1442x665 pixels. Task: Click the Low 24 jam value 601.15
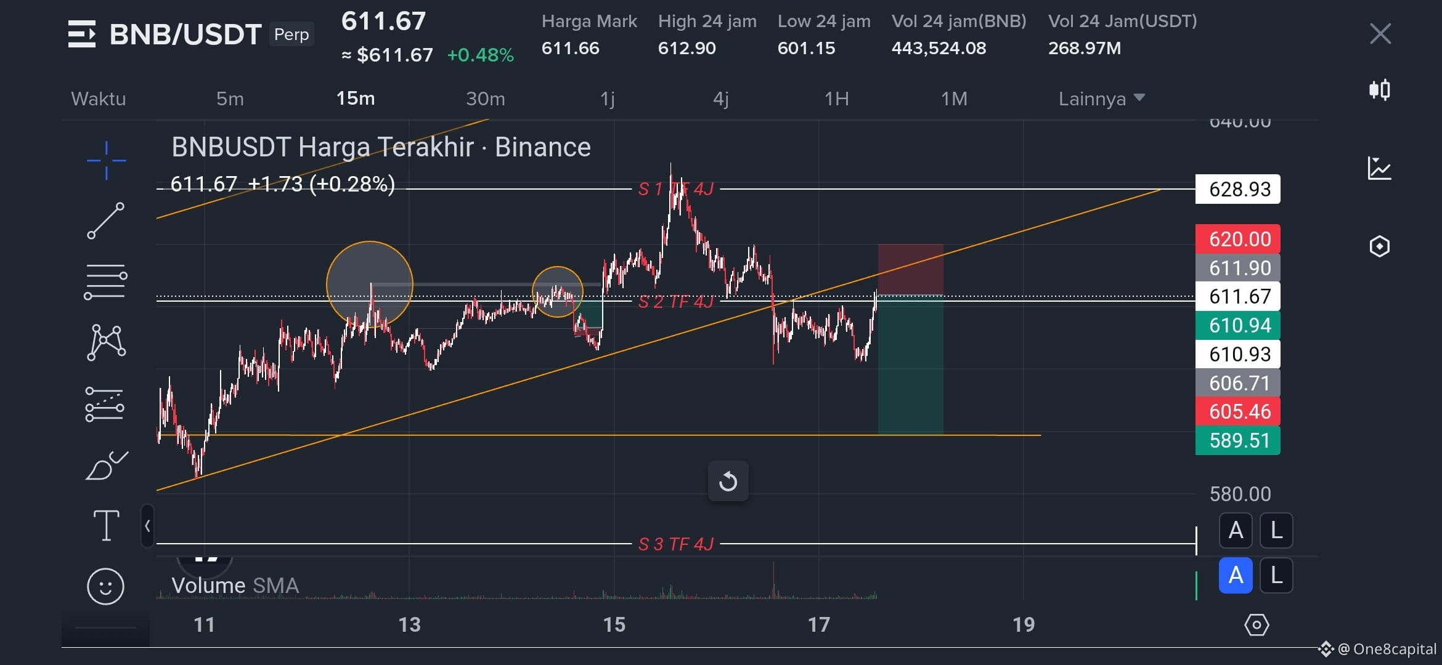(x=807, y=48)
